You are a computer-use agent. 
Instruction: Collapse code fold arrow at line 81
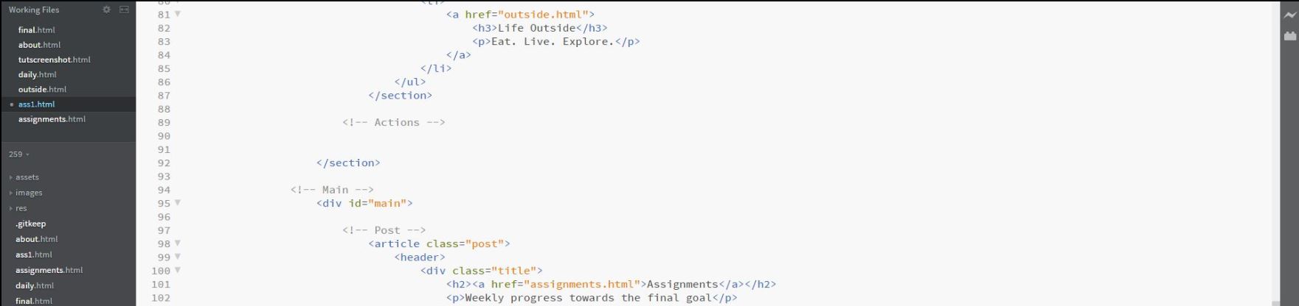click(178, 14)
